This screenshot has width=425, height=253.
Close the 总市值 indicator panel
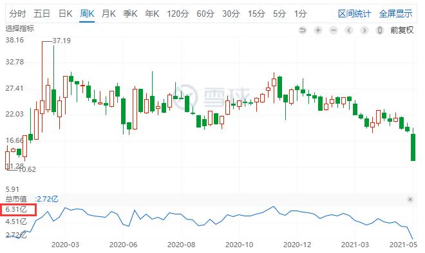point(410,200)
